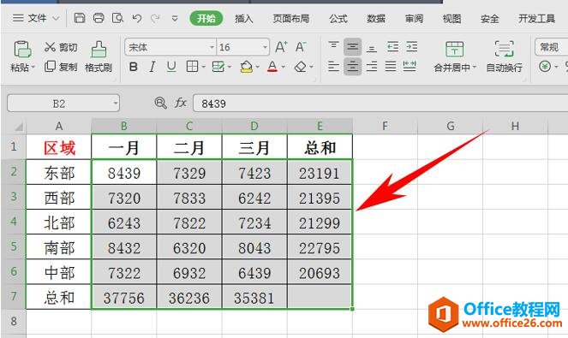The width and height of the screenshot is (568, 338).
Task: Undo the last action
Action: (x=137, y=18)
